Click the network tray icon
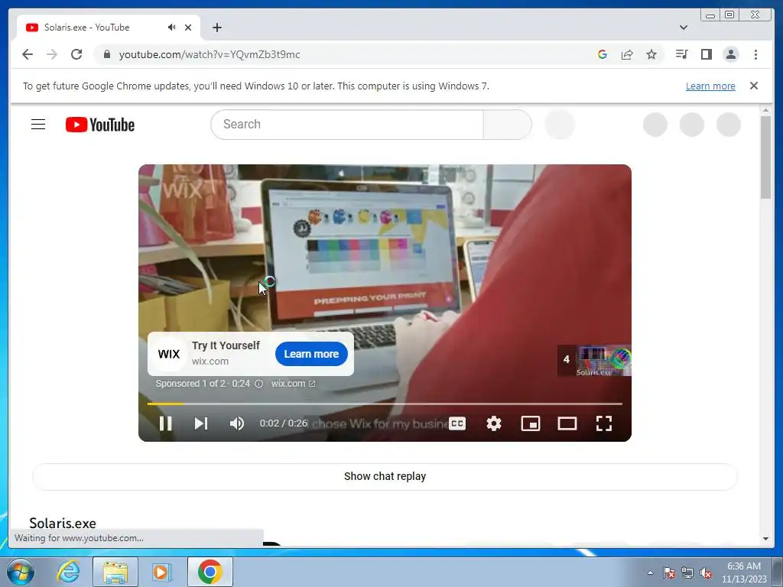The height and width of the screenshot is (587, 783). (687, 572)
